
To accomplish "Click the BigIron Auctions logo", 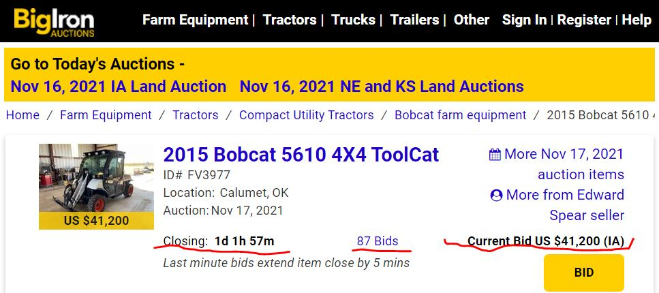I will click(x=55, y=22).
